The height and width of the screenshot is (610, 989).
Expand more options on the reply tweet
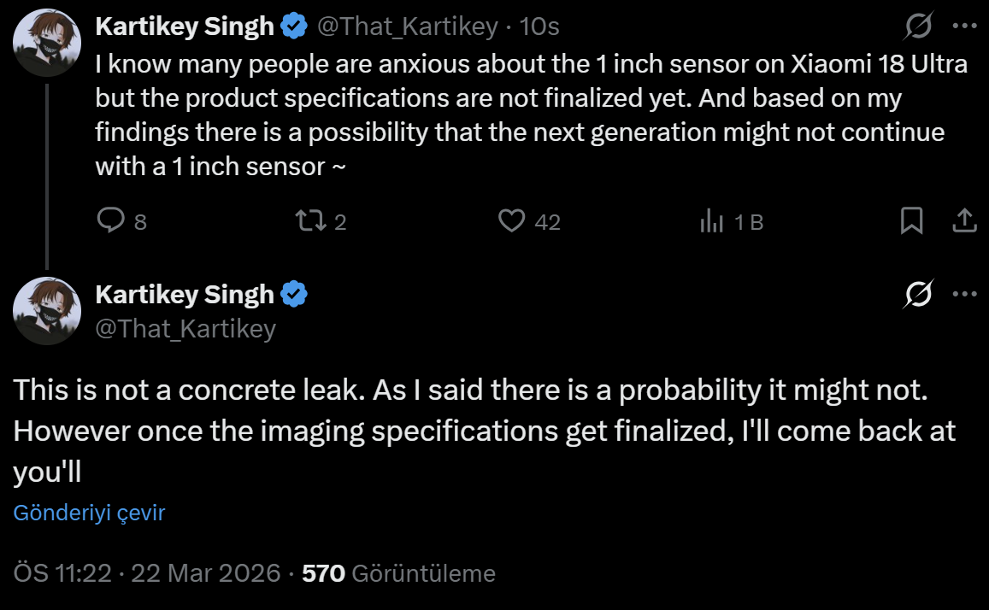point(964,295)
